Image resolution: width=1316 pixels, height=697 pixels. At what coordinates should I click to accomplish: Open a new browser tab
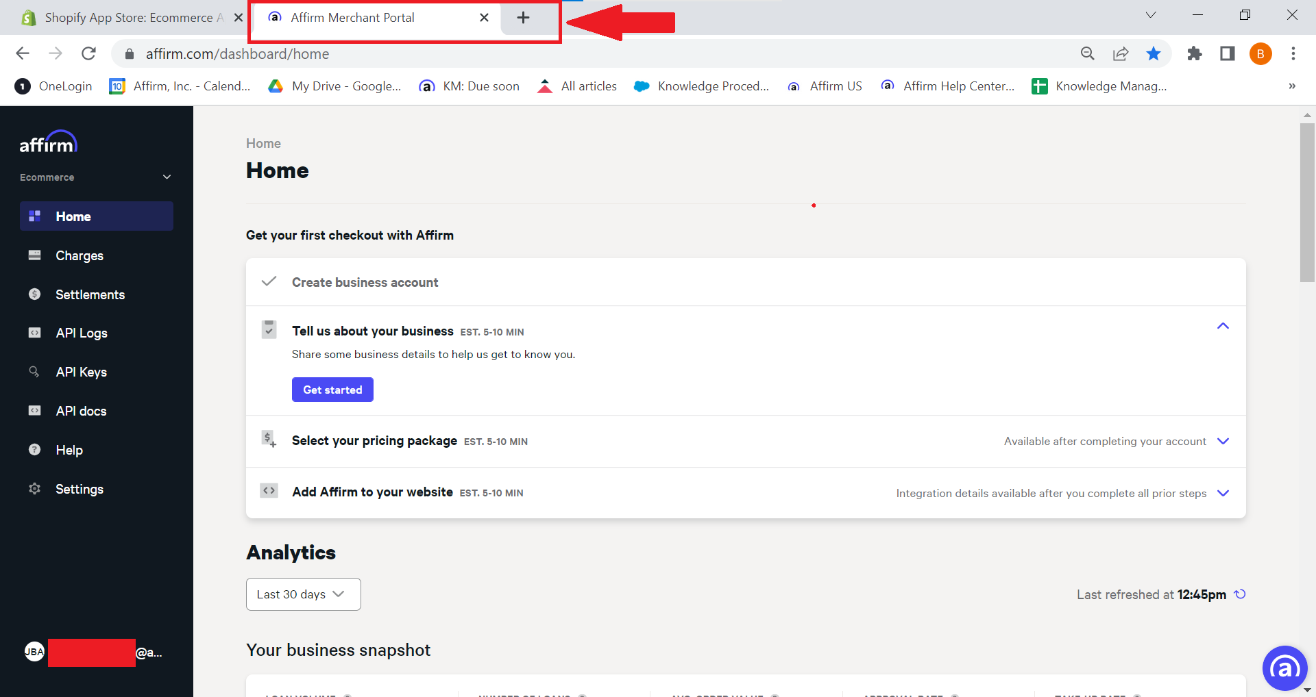point(523,18)
